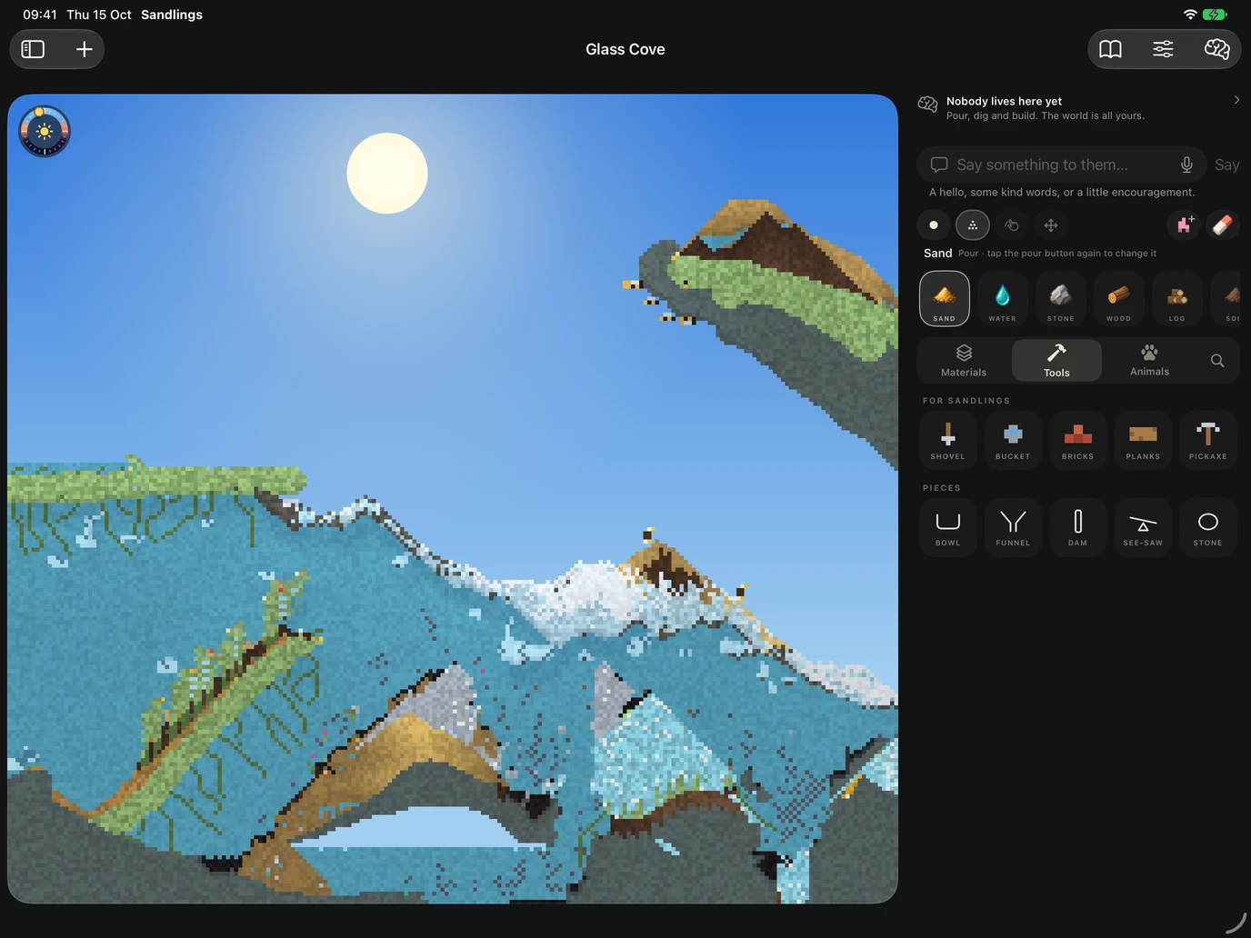1251x938 pixels.
Task: Choose the Sand material
Action: pos(945,299)
